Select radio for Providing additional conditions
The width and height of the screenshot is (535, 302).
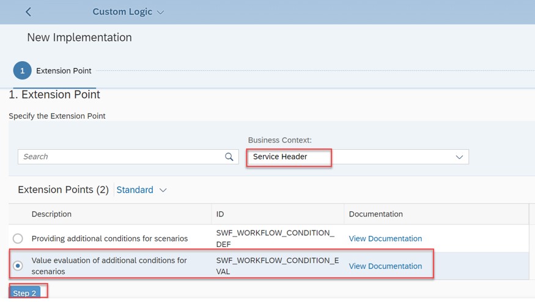pos(18,238)
